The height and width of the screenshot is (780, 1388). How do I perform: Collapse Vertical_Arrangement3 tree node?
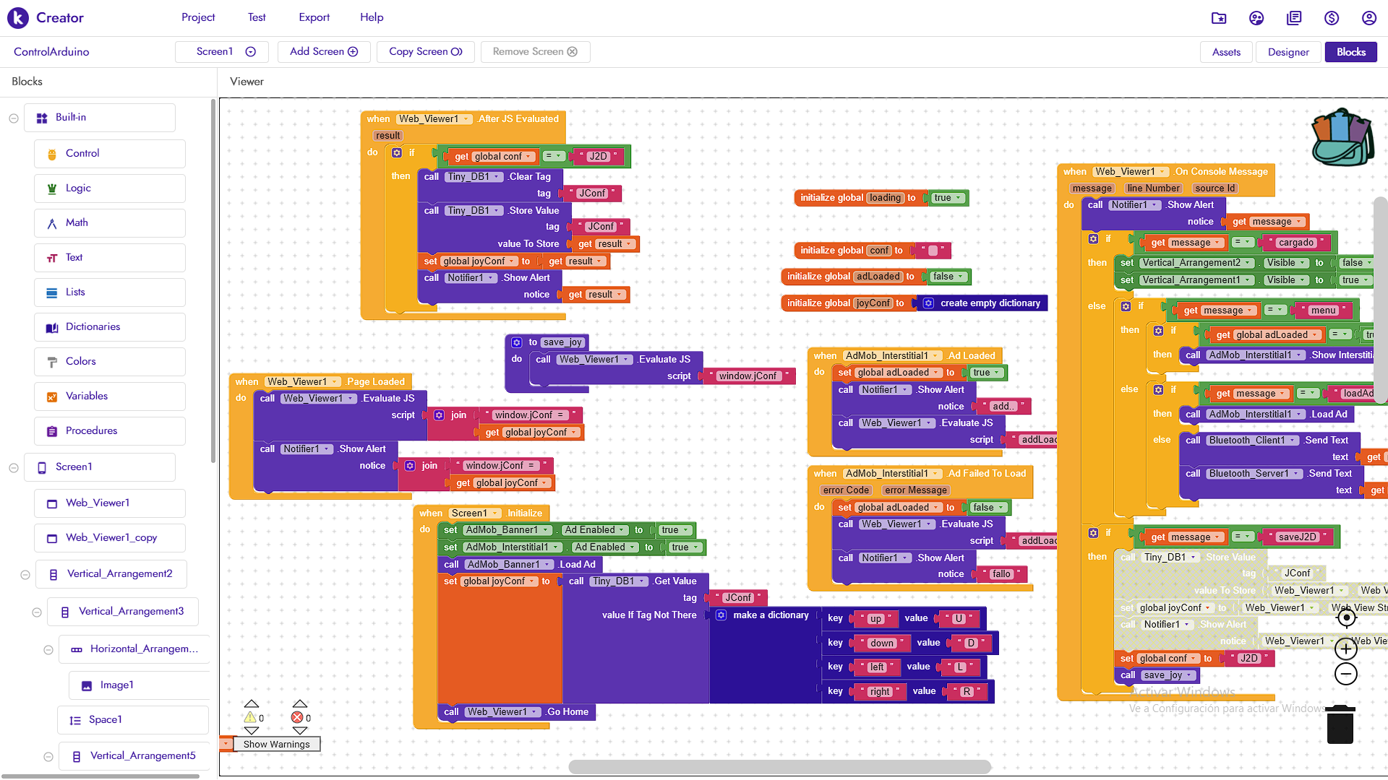coord(37,612)
